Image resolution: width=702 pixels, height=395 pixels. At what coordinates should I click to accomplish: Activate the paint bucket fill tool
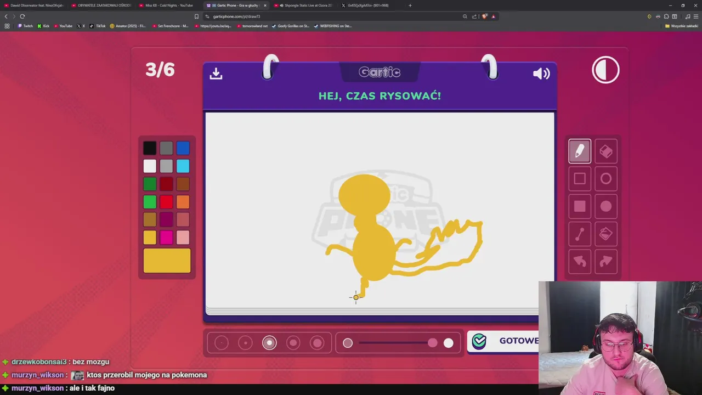(x=606, y=234)
